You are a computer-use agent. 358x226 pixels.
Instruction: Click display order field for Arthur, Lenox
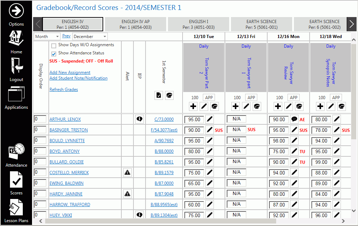click(x=40, y=119)
